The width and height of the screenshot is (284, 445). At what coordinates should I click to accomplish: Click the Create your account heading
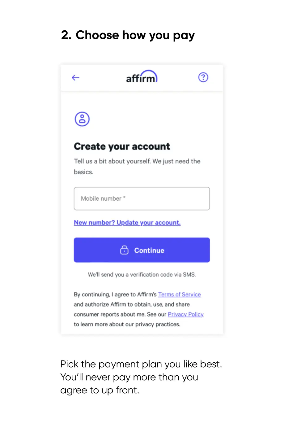[122, 146]
